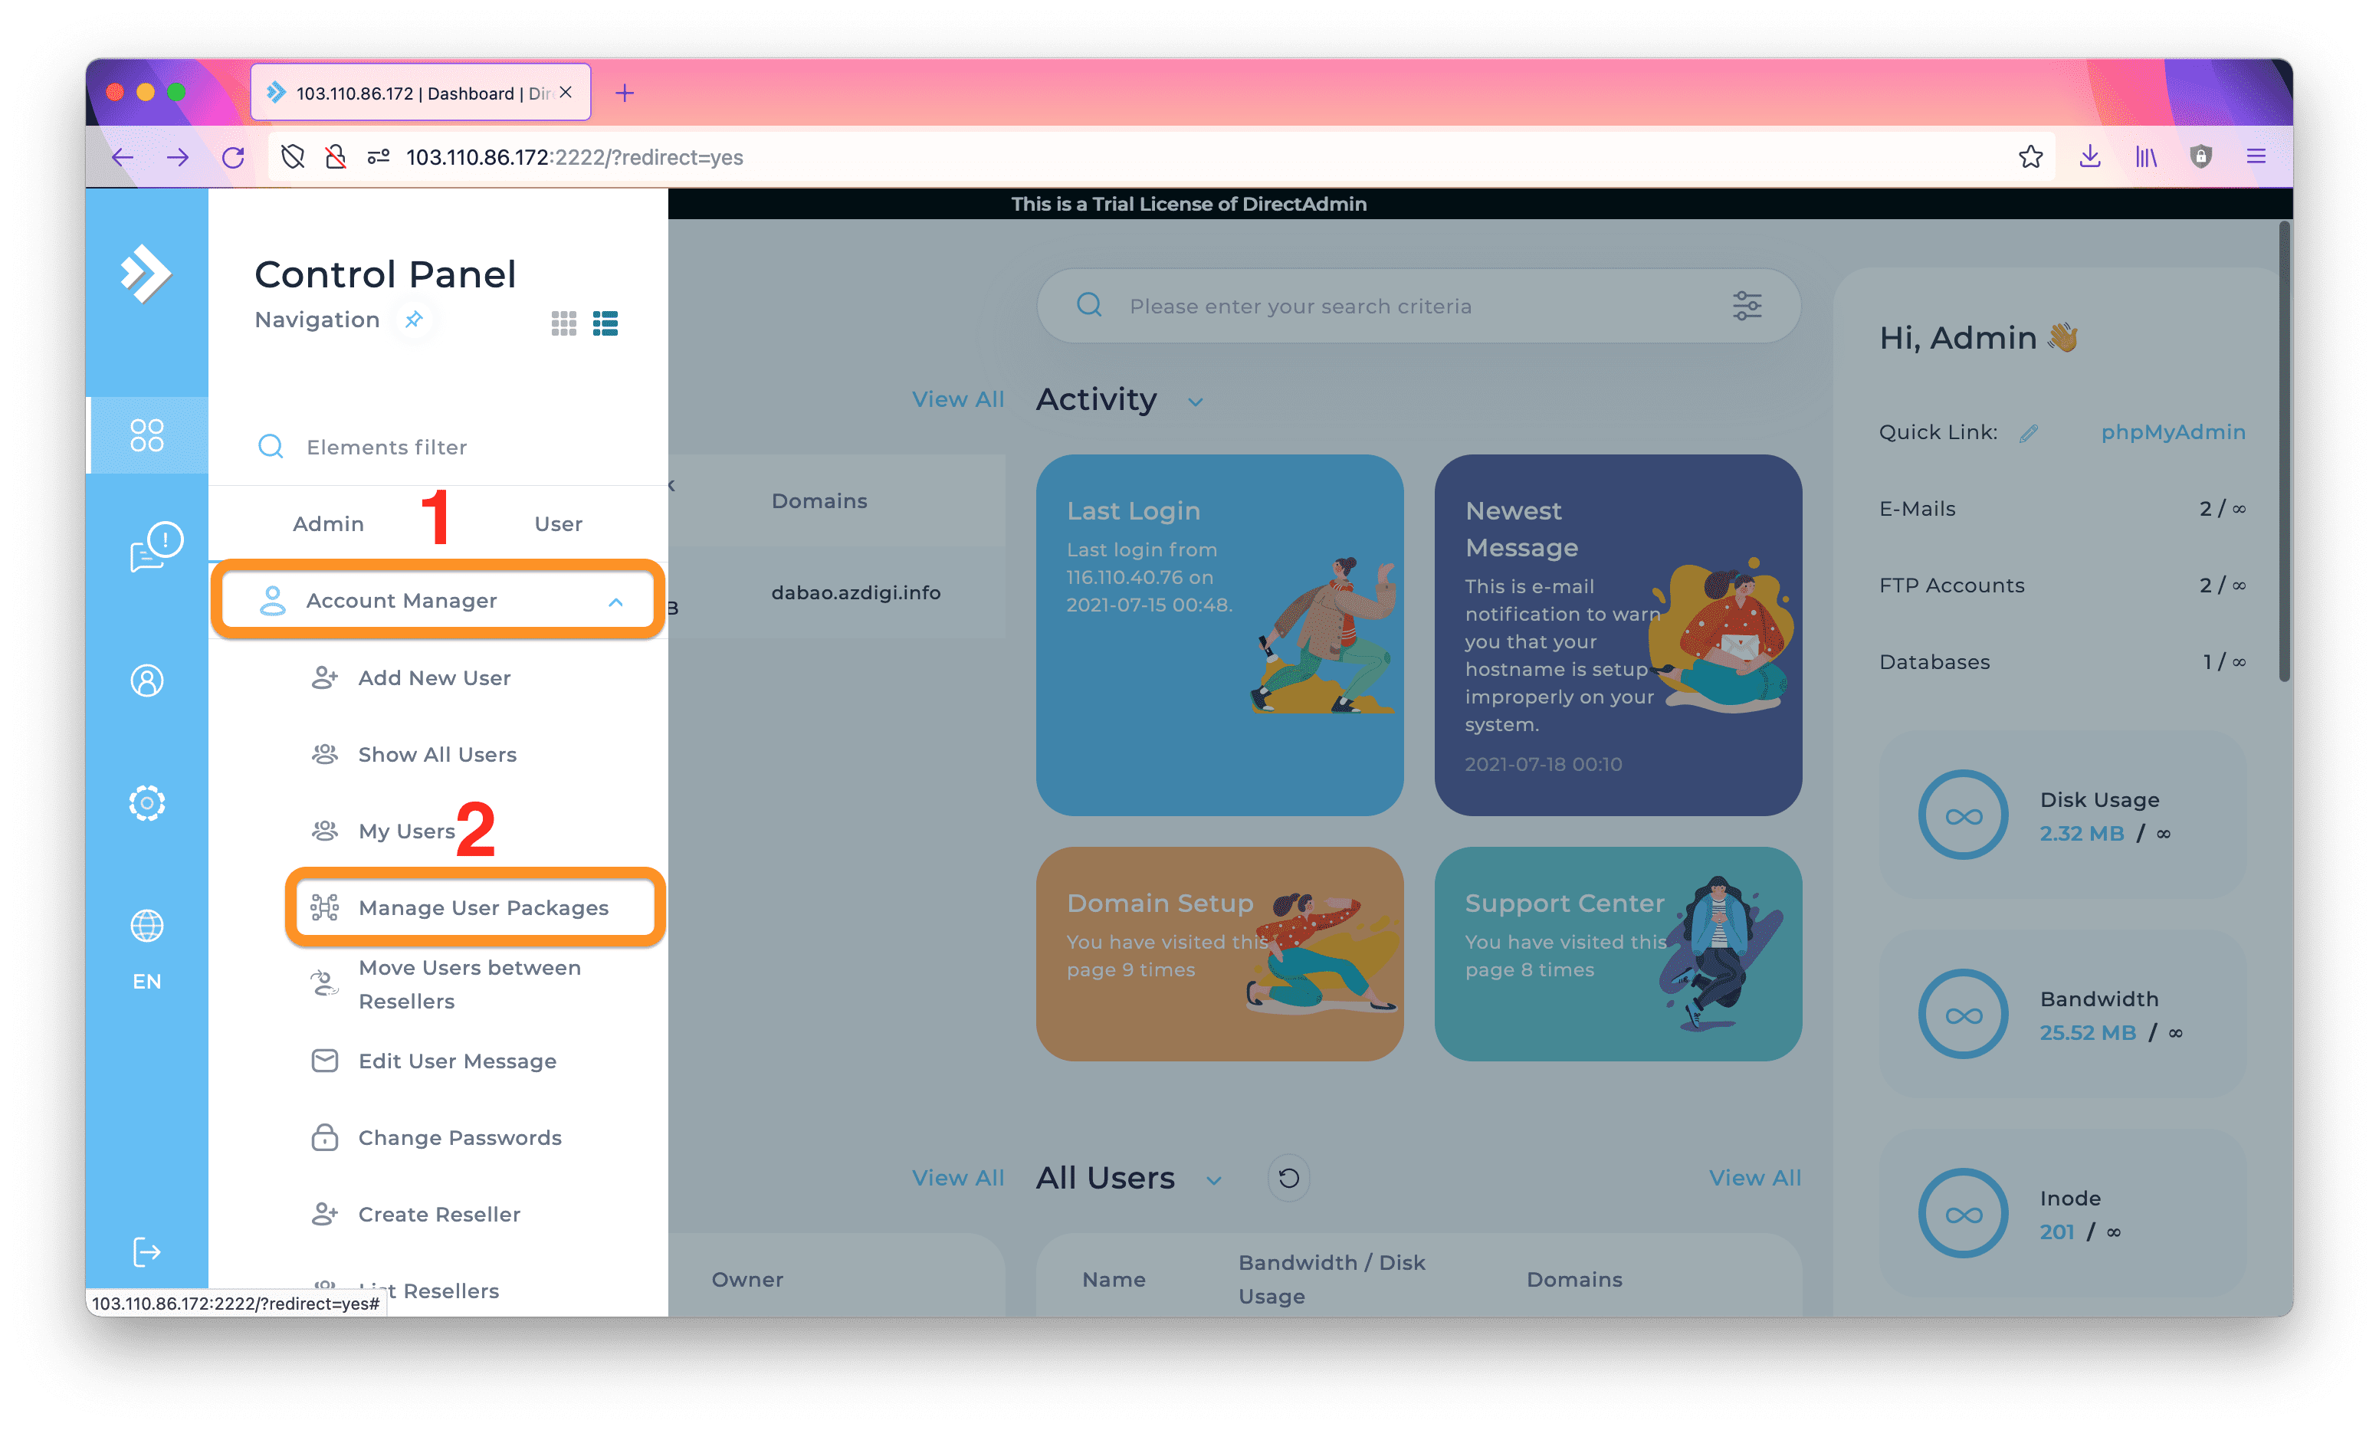Click the list view icon in Control Panel
2379x1430 pixels.
605,321
